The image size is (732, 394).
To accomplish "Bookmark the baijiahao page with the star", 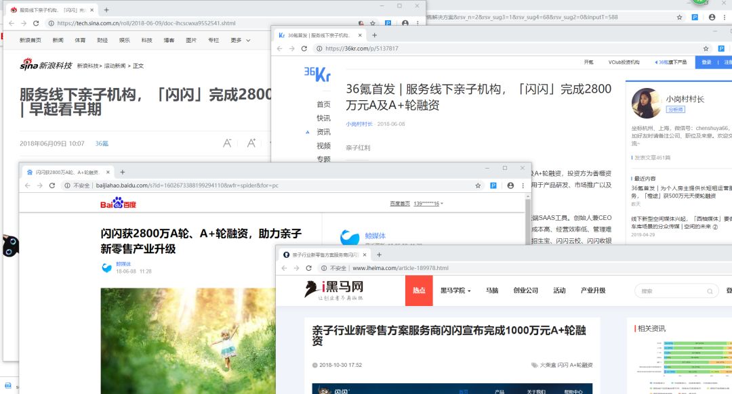I will pos(478,185).
